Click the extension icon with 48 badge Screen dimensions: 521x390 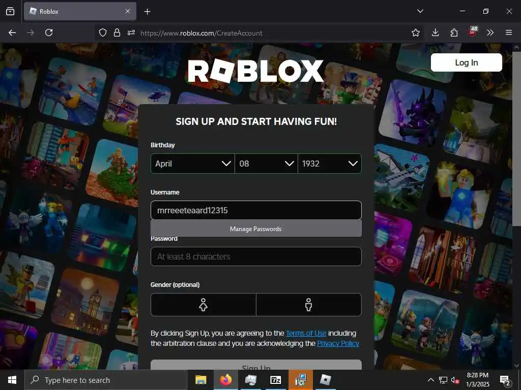pyautogui.click(x=473, y=32)
